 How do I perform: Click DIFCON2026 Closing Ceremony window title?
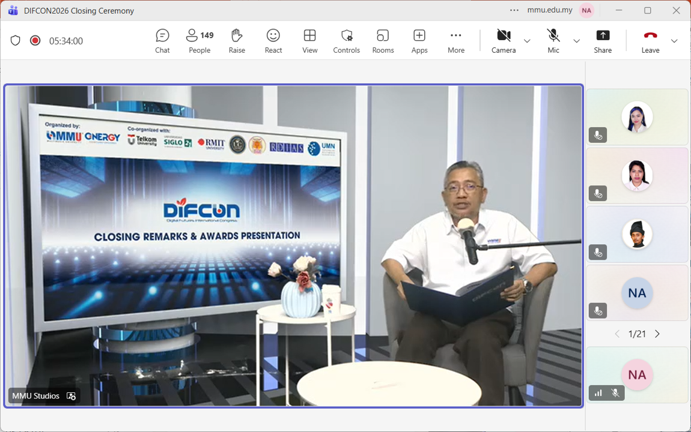[x=79, y=11]
